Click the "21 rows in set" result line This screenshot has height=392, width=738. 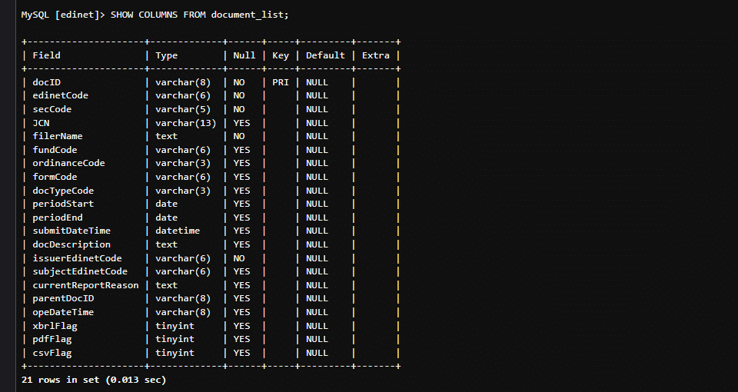point(94,380)
